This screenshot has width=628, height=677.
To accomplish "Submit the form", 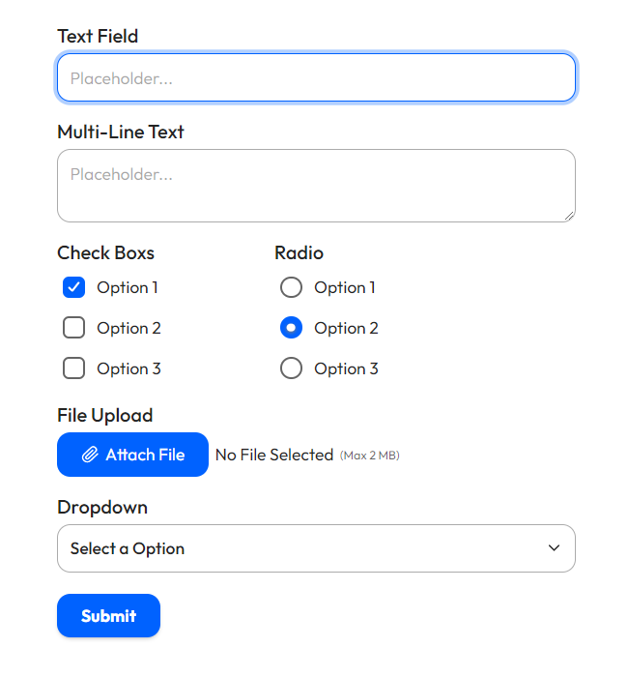I will [108, 616].
